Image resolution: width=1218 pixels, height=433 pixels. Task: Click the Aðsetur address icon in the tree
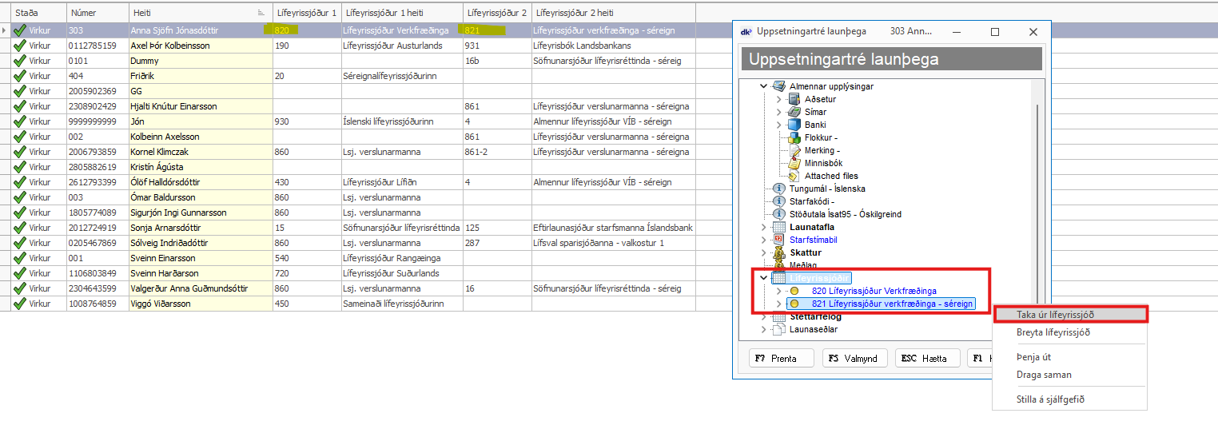[794, 99]
